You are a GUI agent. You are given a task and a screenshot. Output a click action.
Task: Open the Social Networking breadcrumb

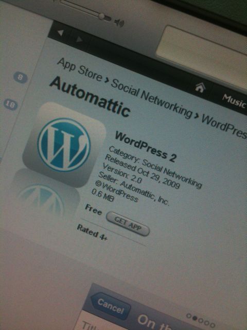[151, 98]
